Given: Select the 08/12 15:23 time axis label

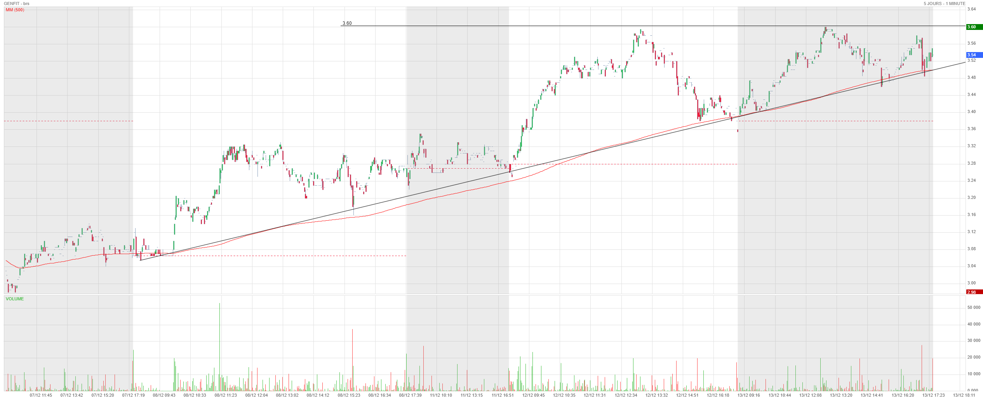Looking at the screenshot, I should 349,395.
